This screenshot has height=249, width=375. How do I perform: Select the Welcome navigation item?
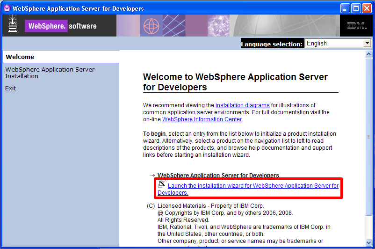click(61, 57)
